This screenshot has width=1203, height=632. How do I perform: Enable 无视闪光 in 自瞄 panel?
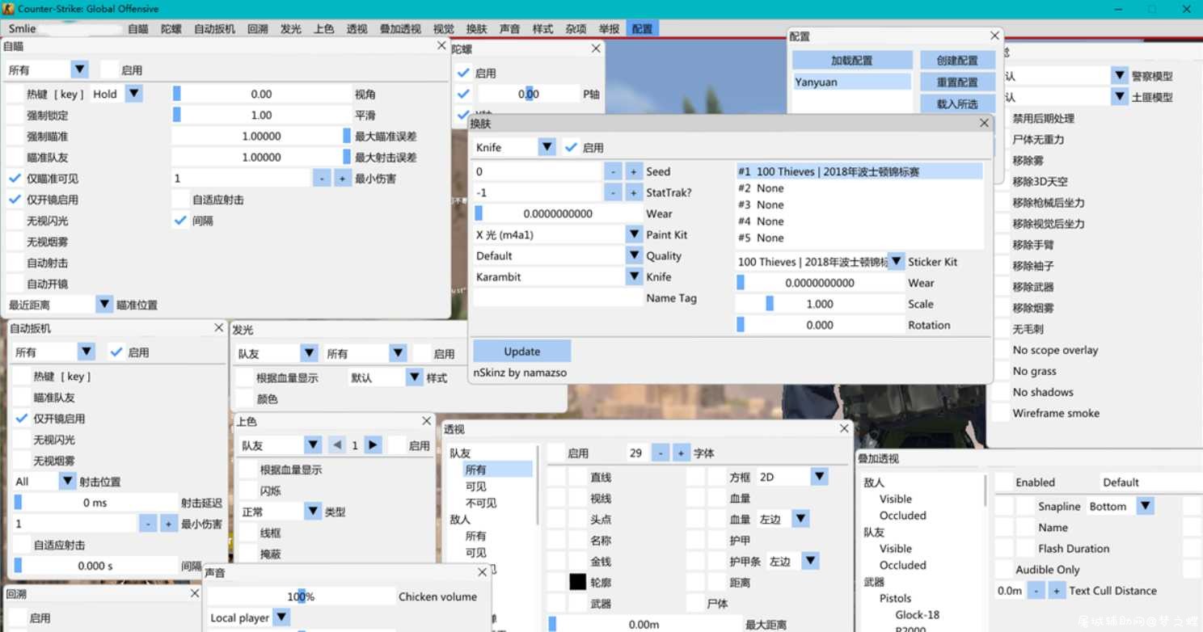[x=15, y=221]
